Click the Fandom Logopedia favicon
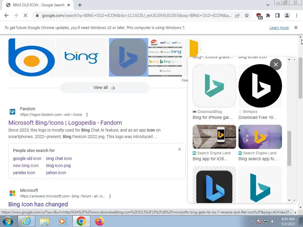Screen dimensions: 303x227 (12, 111)
